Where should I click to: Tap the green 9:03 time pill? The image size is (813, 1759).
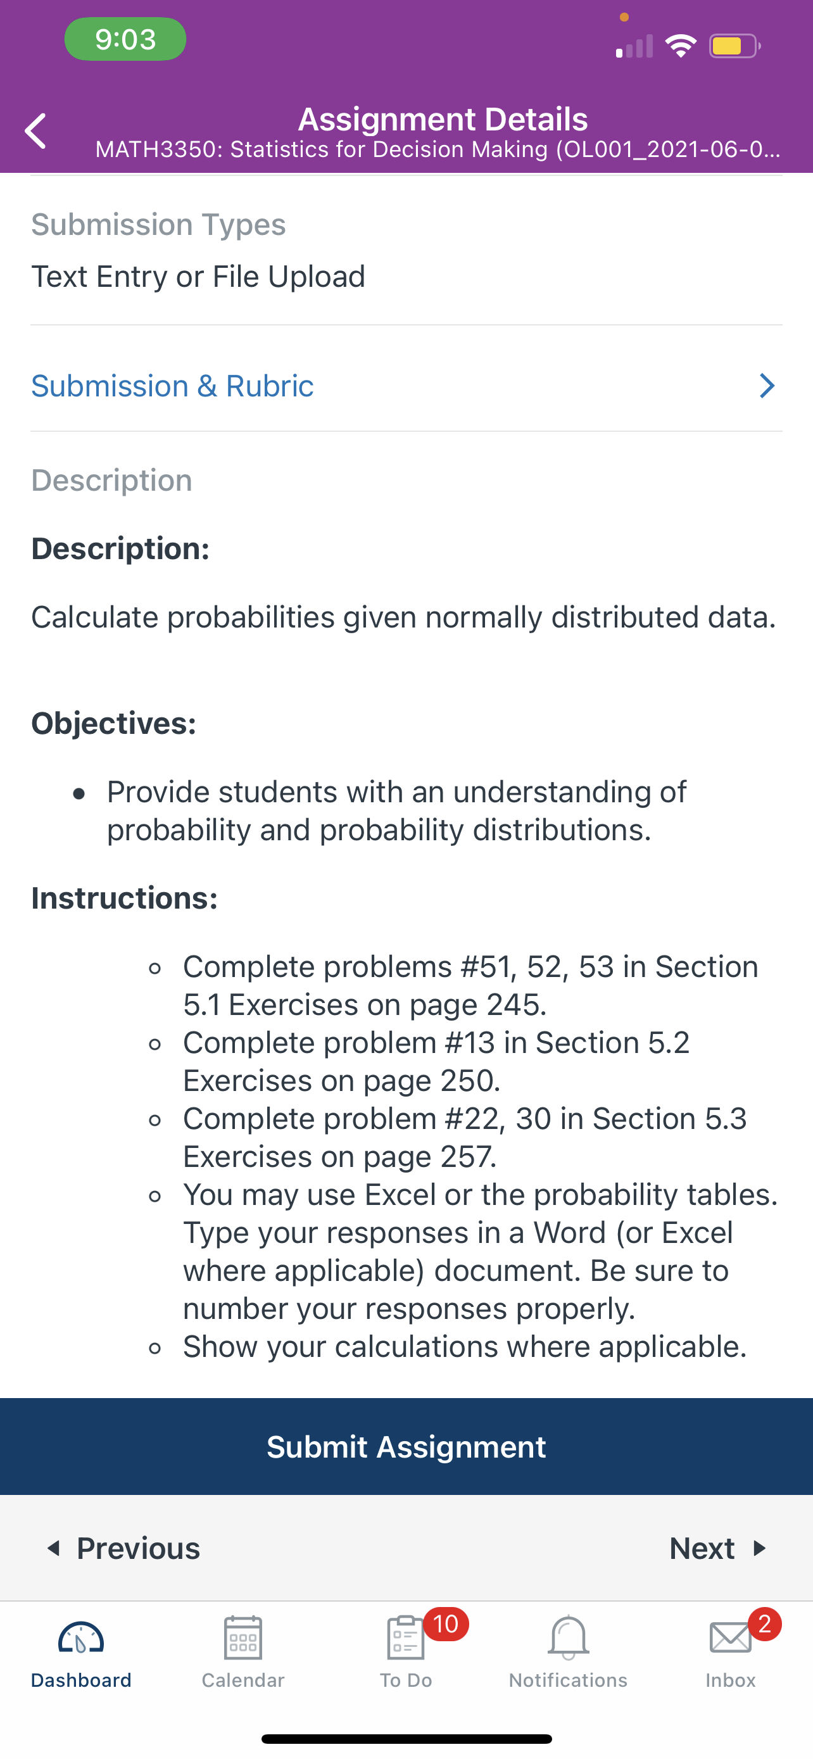125,39
